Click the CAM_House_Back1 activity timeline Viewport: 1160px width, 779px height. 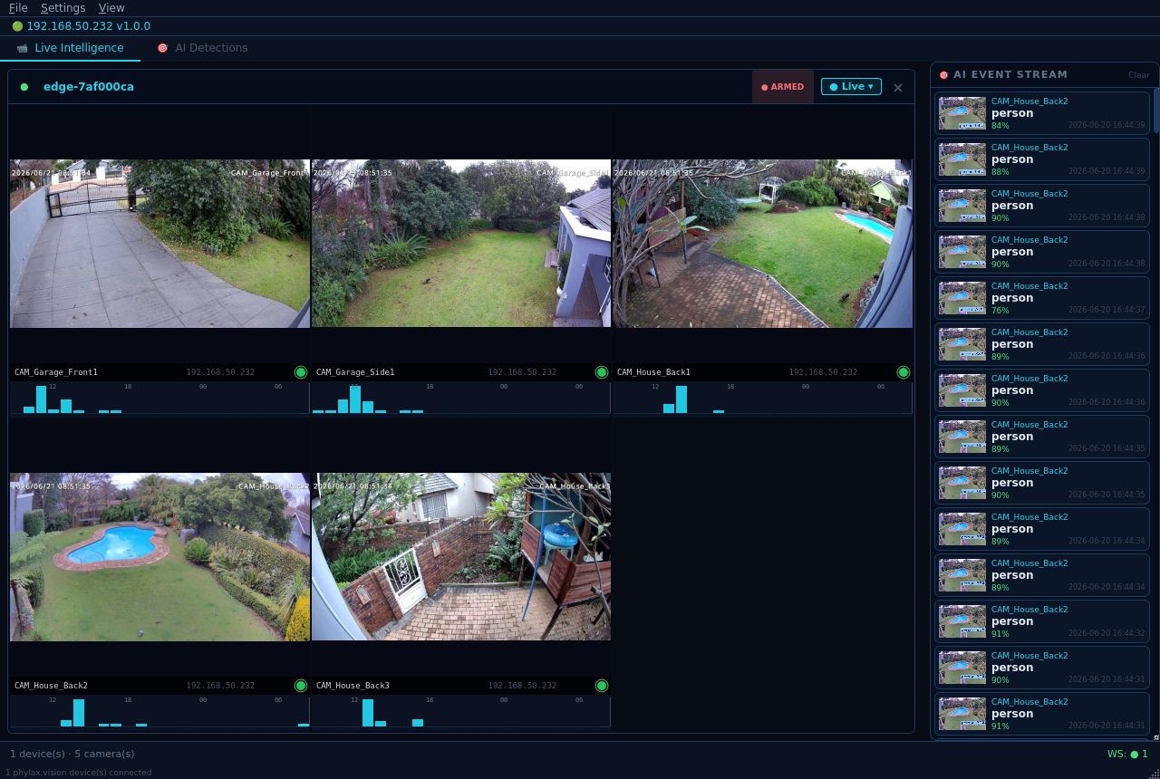[762, 398]
